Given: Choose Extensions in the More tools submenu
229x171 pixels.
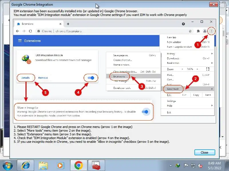Looking at the screenshot, I should [x=133, y=76].
